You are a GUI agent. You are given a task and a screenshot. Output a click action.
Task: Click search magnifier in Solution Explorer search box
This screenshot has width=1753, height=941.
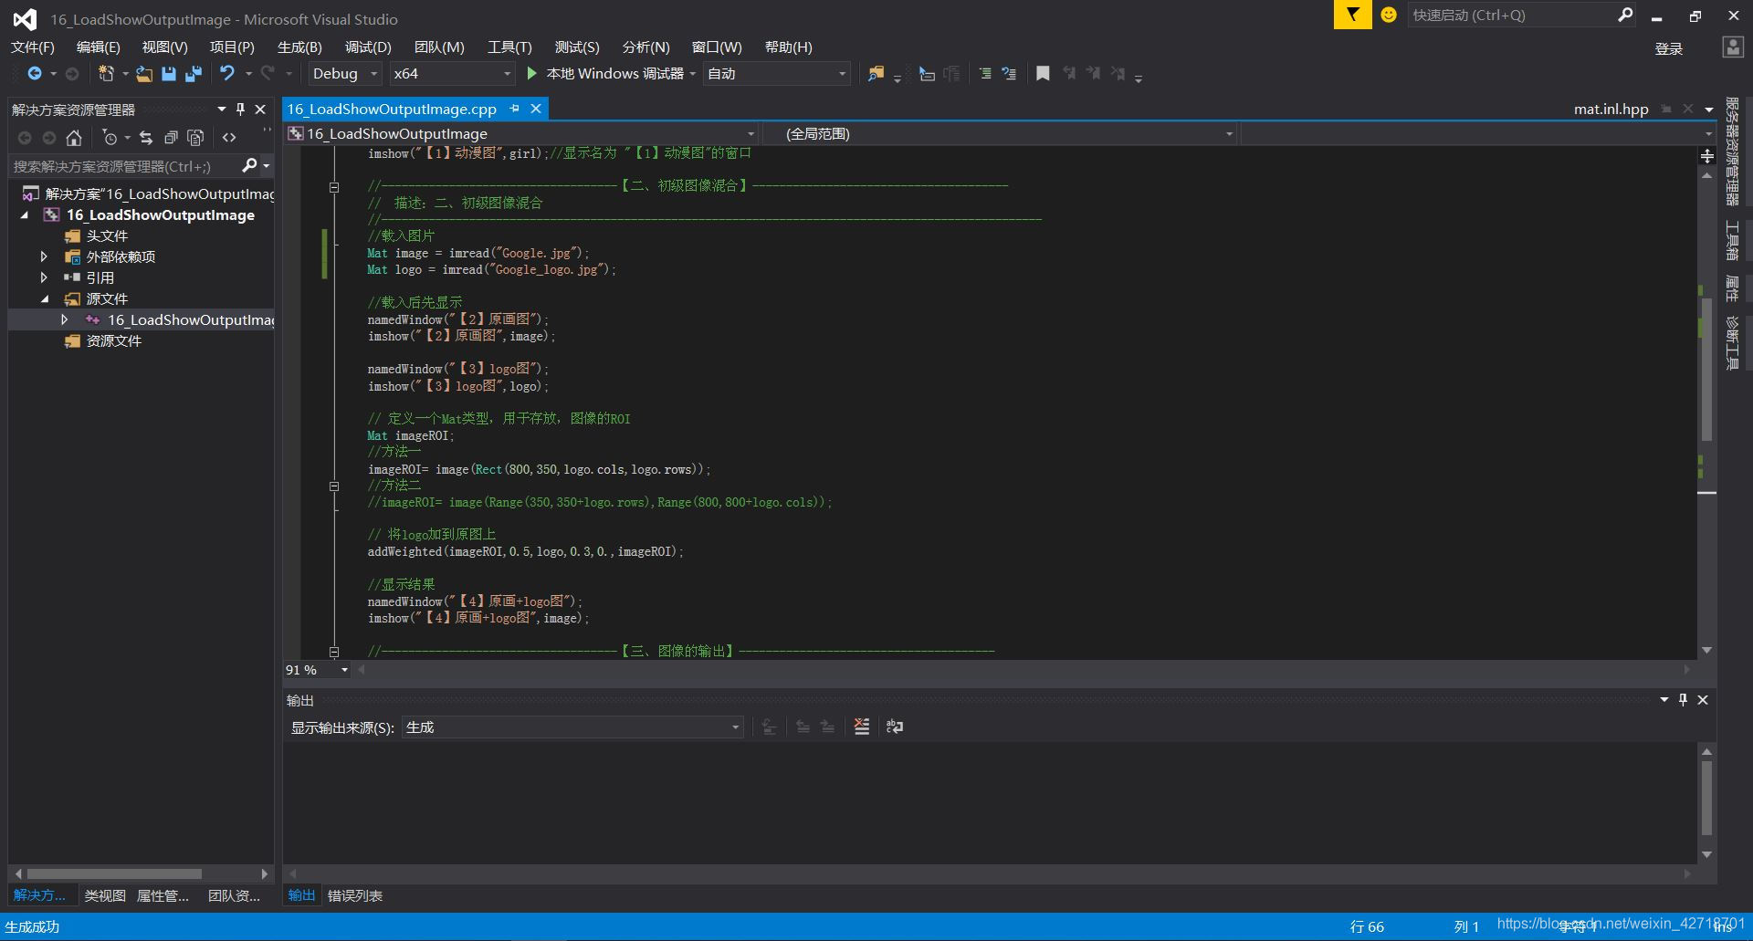(249, 165)
